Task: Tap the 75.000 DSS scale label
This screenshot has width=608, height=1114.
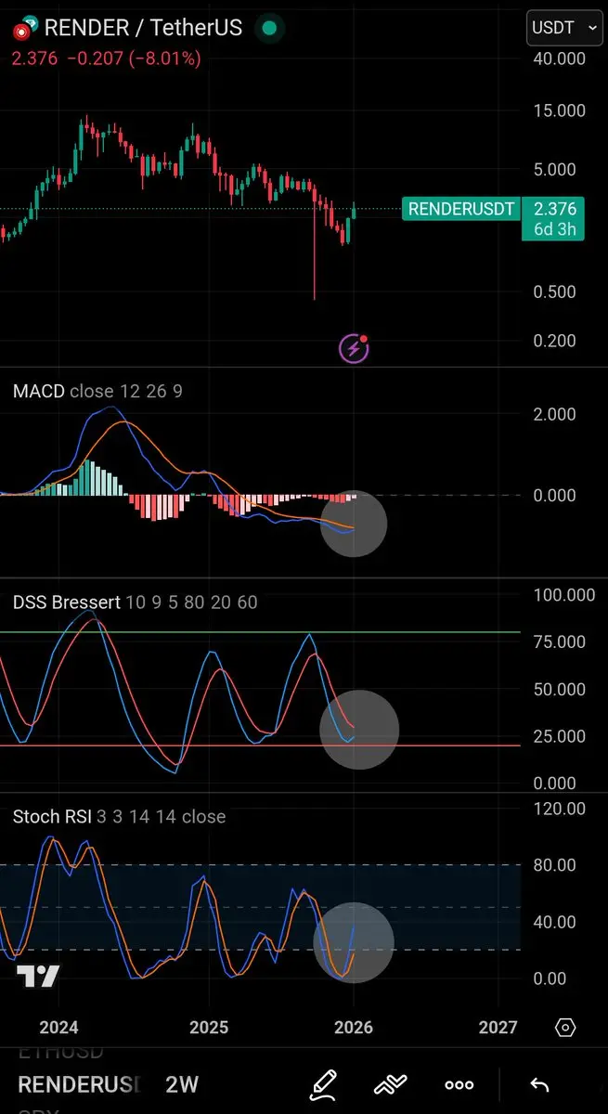Action: (x=560, y=642)
